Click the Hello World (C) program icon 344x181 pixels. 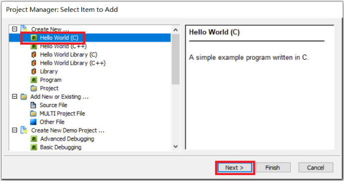(x=33, y=38)
